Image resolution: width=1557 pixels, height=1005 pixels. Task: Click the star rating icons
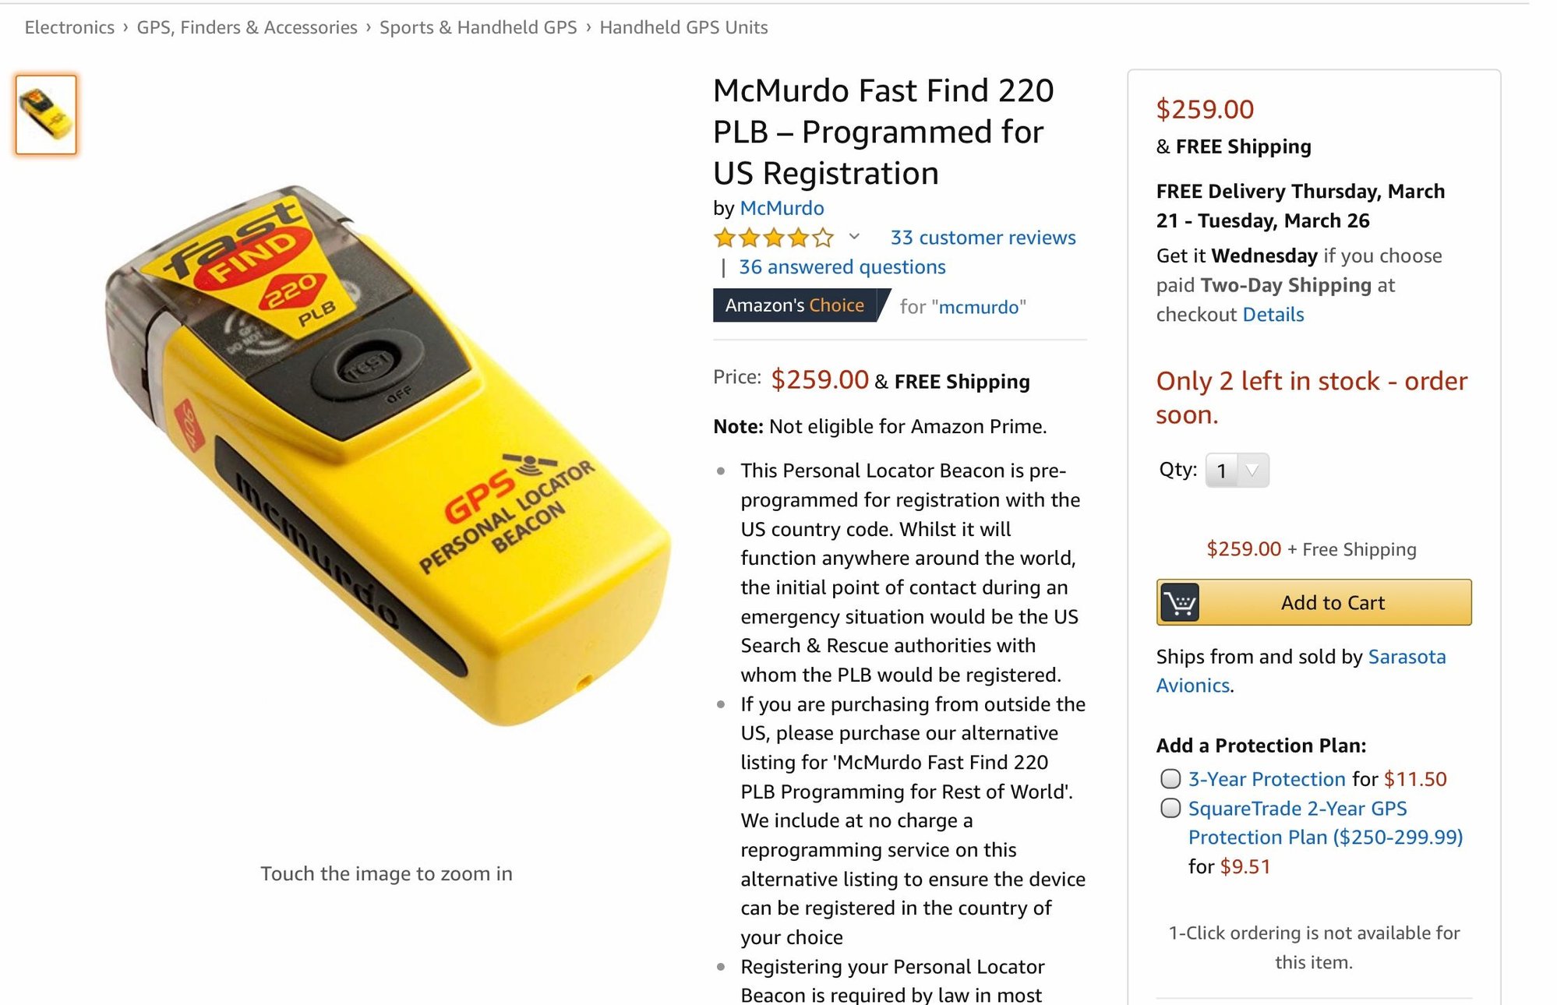pos(773,238)
